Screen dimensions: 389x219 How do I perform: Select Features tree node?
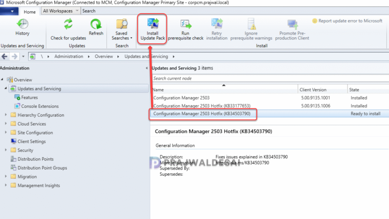click(x=30, y=98)
